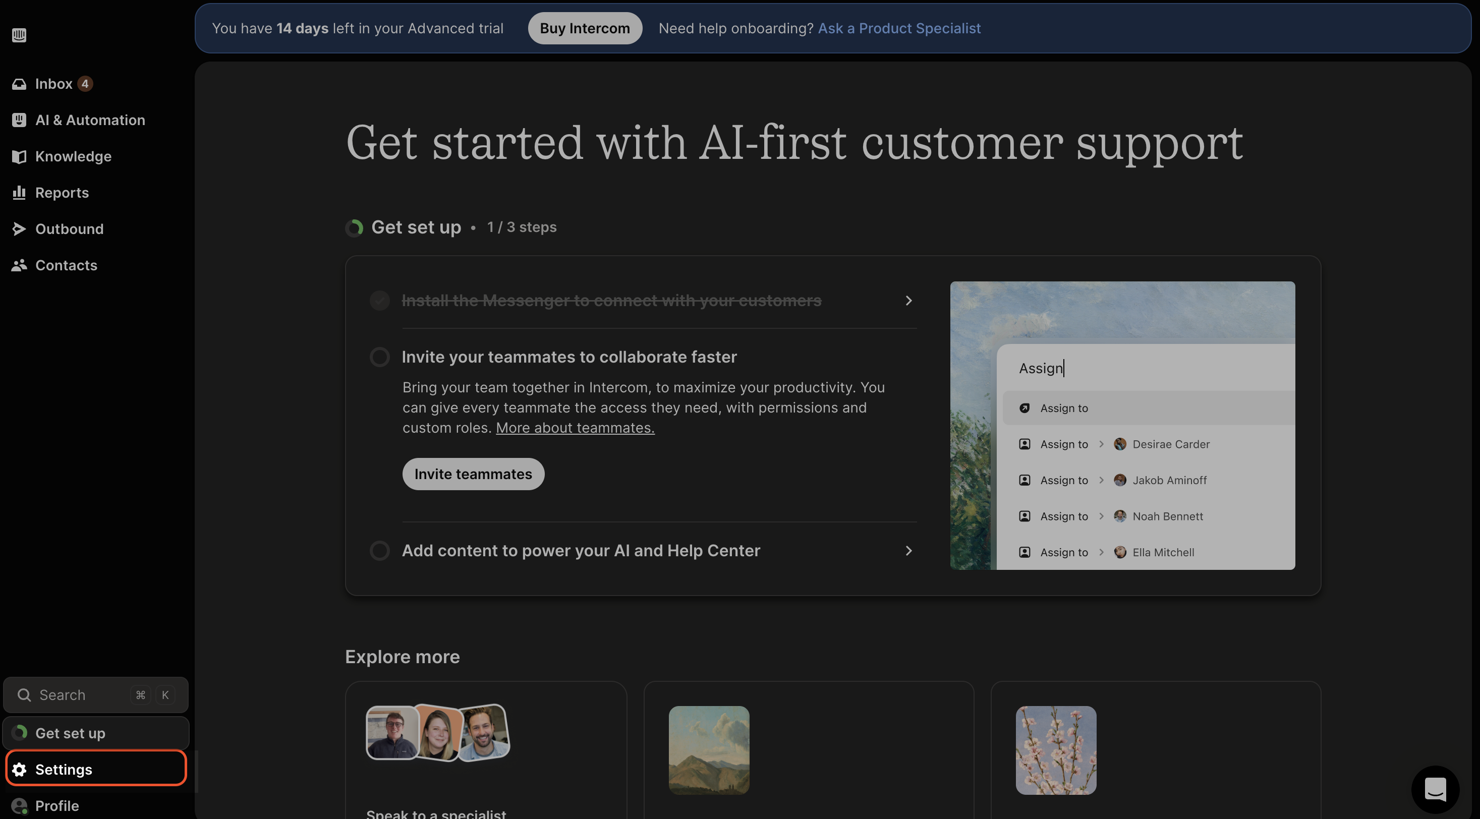Click the progress ring beside Get set up heading

[355, 227]
